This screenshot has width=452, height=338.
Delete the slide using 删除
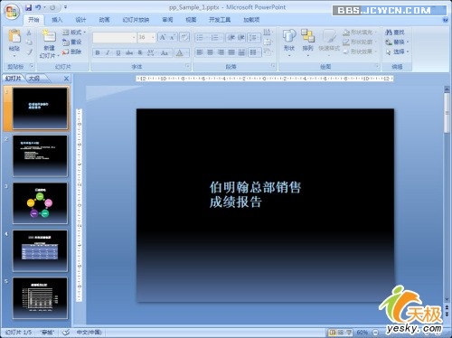pos(72,52)
